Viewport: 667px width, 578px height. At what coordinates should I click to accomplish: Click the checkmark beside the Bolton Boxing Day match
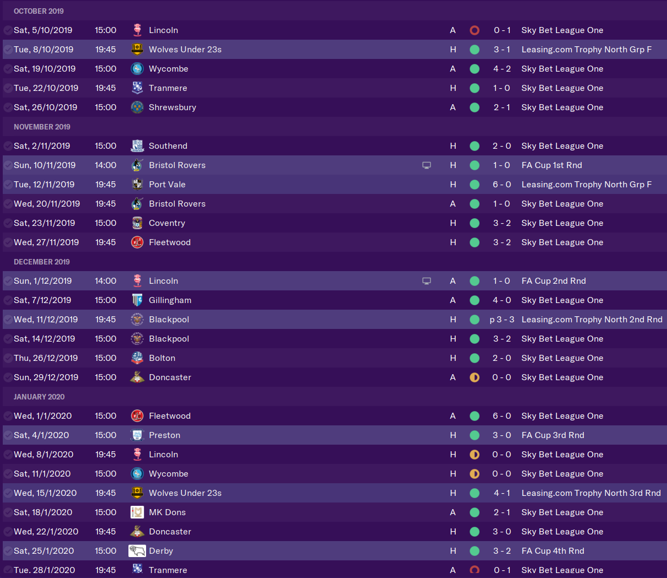pyautogui.click(x=7, y=358)
